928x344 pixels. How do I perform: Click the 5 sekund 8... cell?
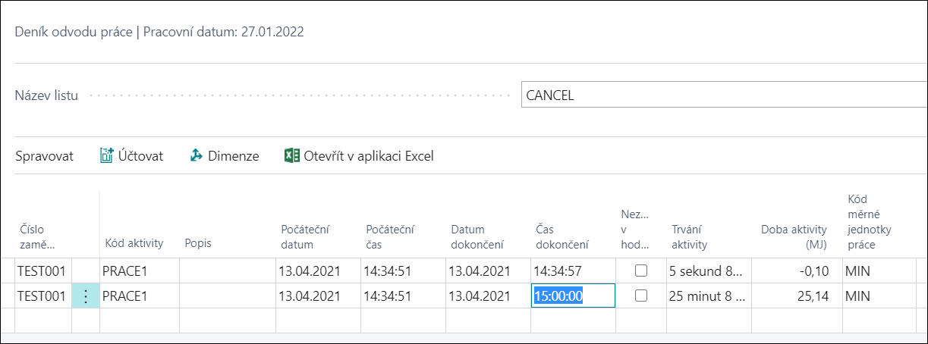coord(710,271)
